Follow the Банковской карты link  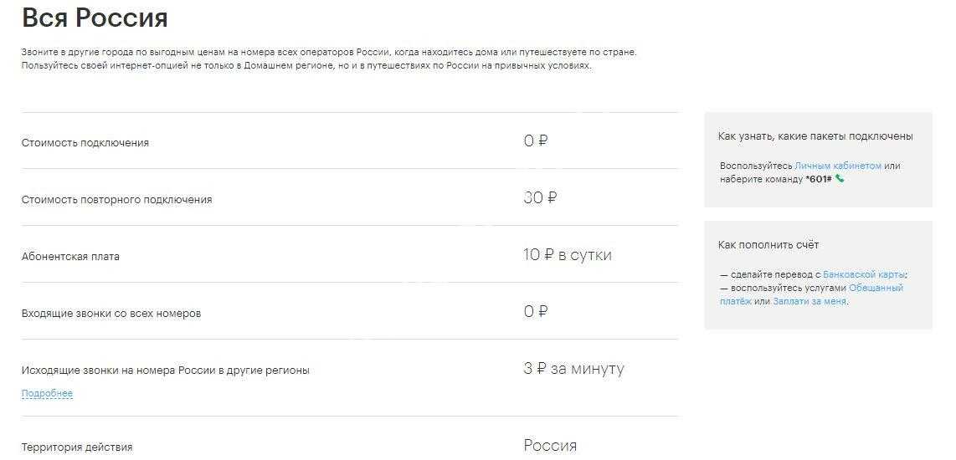(865, 274)
